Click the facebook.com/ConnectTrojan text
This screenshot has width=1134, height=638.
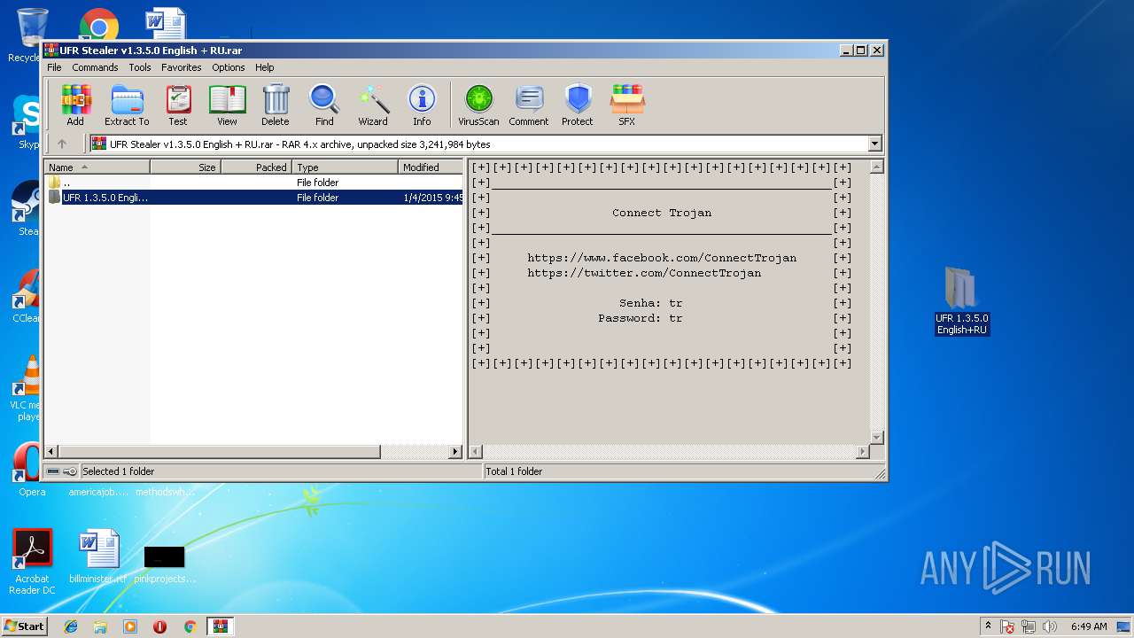point(662,258)
